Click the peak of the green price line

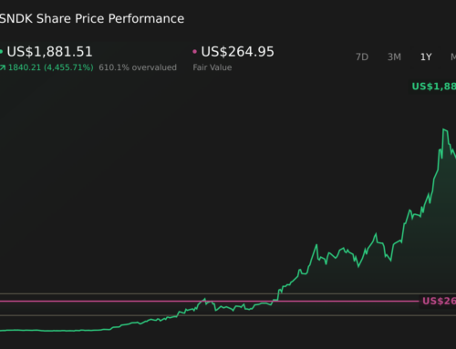click(x=444, y=129)
